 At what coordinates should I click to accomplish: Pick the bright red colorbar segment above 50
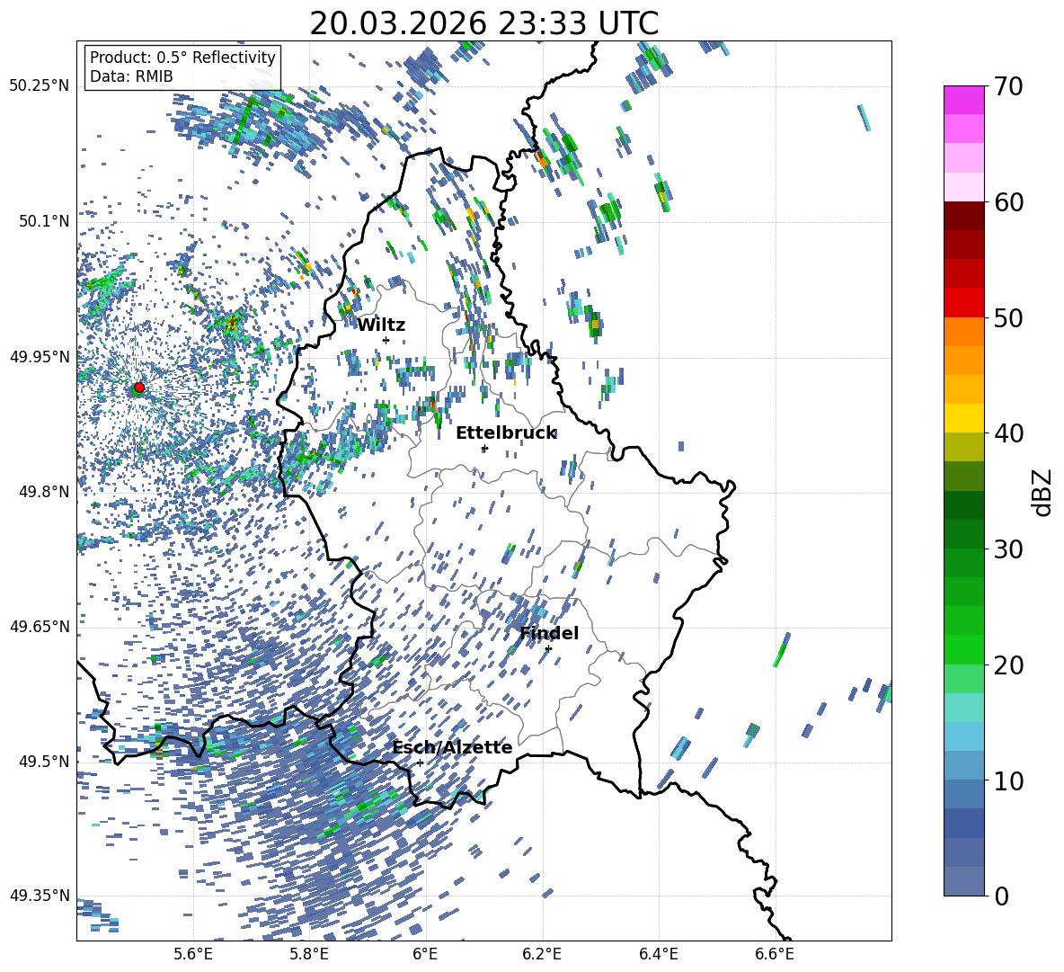pyautogui.click(x=964, y=302)
